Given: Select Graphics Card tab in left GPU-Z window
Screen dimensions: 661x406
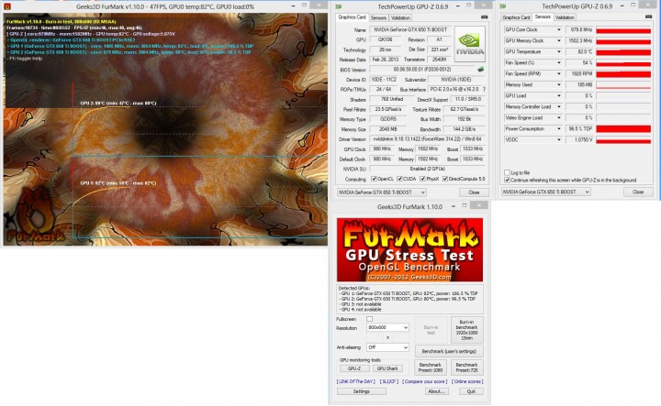Looking at the screenshot, I should click(x=352, y=17).
